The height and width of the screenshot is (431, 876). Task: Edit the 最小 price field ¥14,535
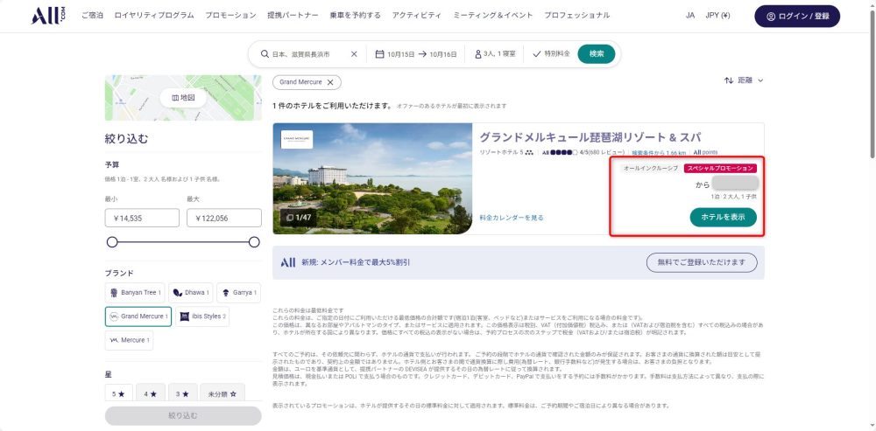tap(142, 218)
